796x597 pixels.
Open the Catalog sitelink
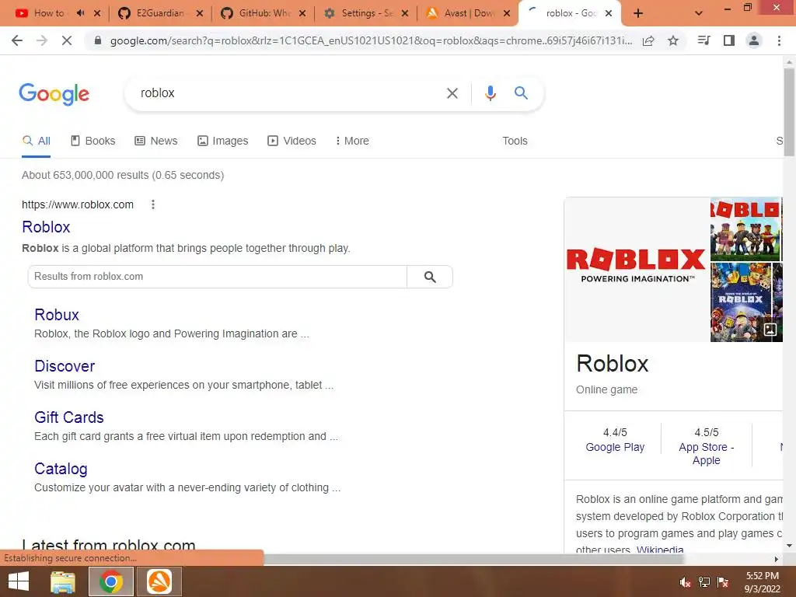(x=61, y=469)
